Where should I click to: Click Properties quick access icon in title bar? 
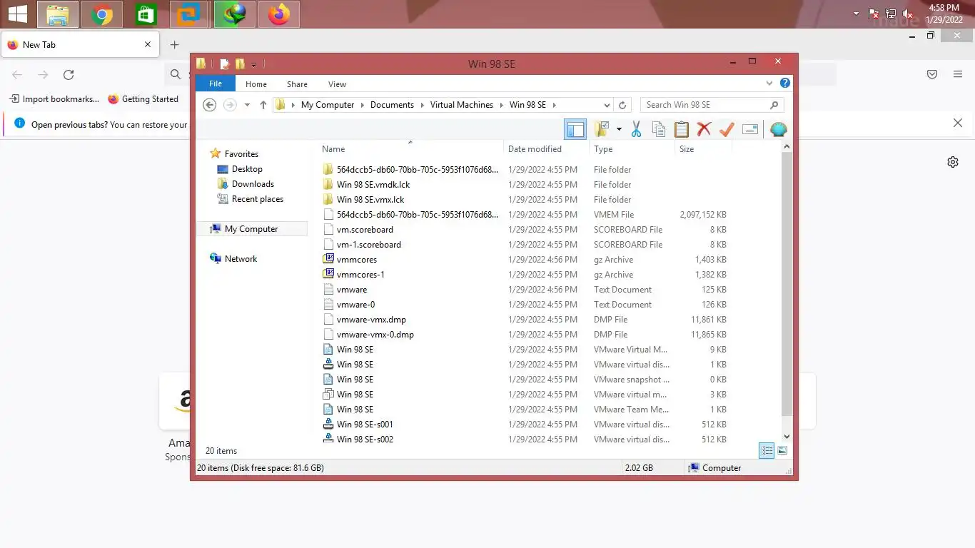(224, 64)
